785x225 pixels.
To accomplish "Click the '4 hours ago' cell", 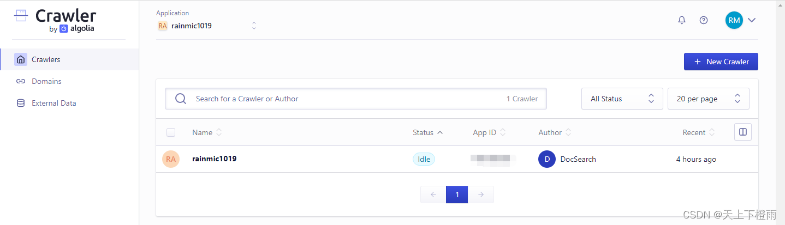I will pyautogui.click(x=696, y=159).
